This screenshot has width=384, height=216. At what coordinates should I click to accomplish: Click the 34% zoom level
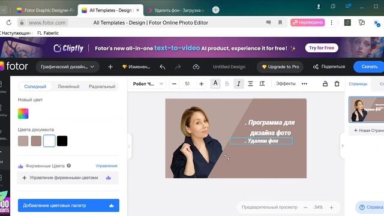tap(319, 207)
